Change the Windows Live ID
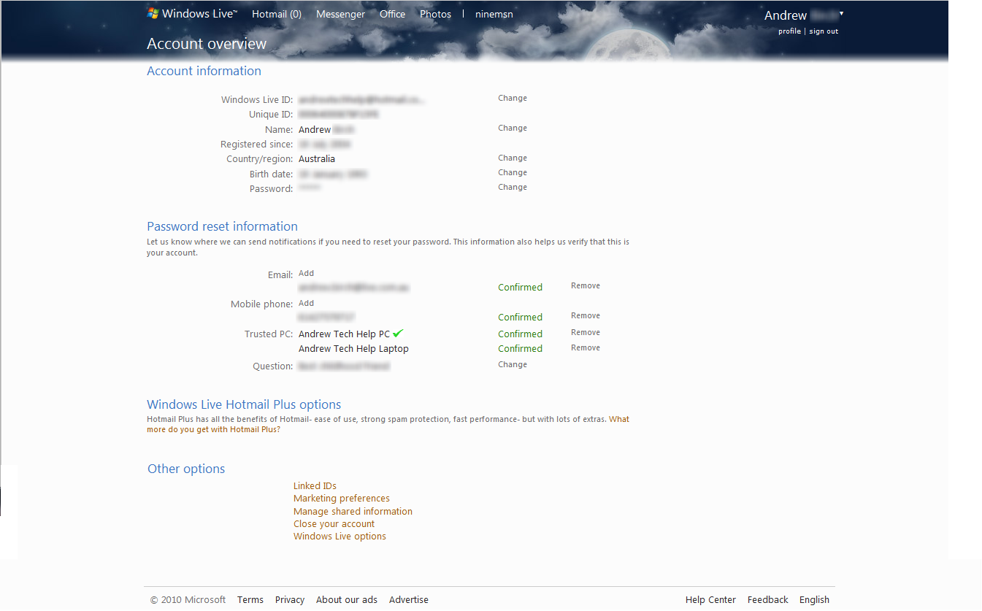This screenshot has width=982, height=611. point(513,98)
